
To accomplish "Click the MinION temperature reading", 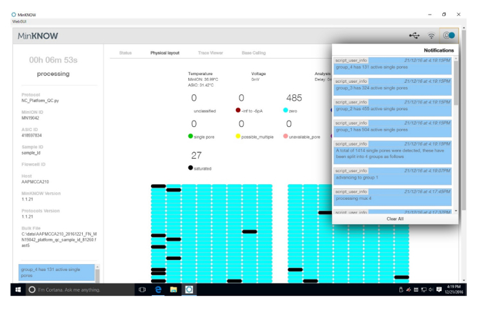I will click(x=203, y=79).
